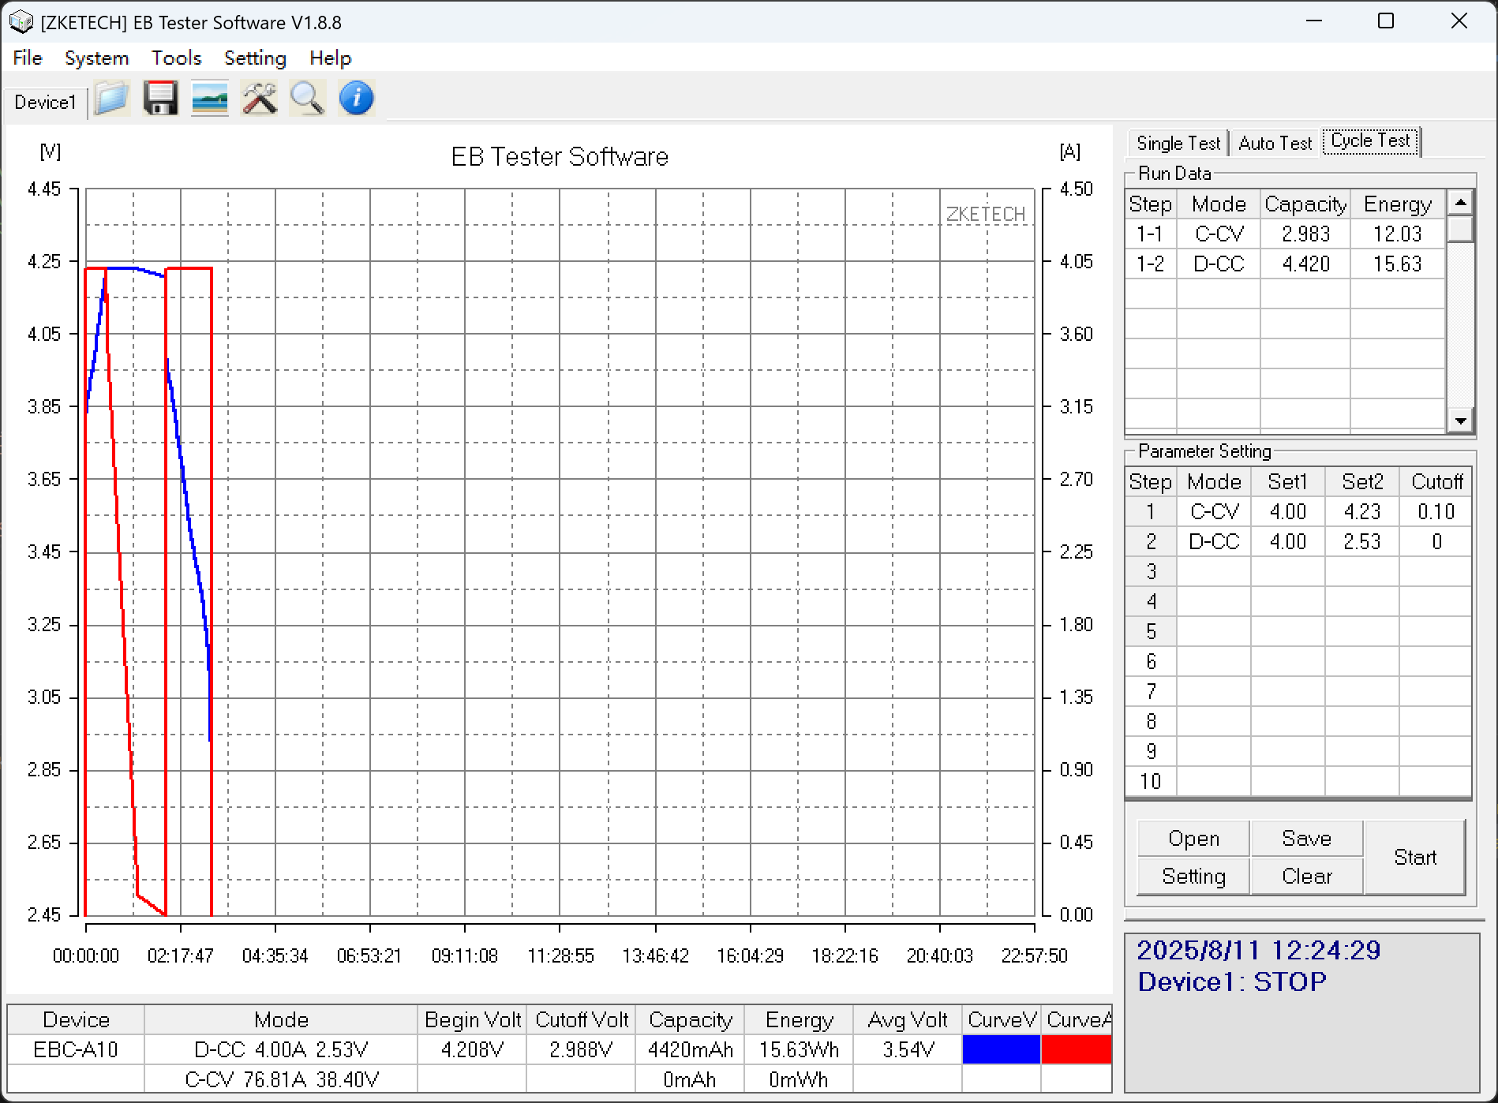This screenshot has height=1103, width=1498.
Task: Open the System menu
Action: [96, 58]
